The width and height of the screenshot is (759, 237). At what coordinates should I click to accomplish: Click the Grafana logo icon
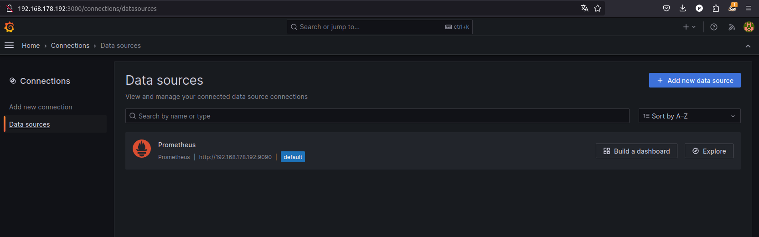click(9, 27)
